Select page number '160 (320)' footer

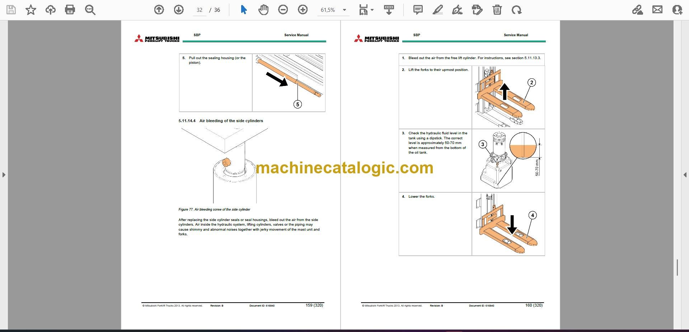[534, 305]
